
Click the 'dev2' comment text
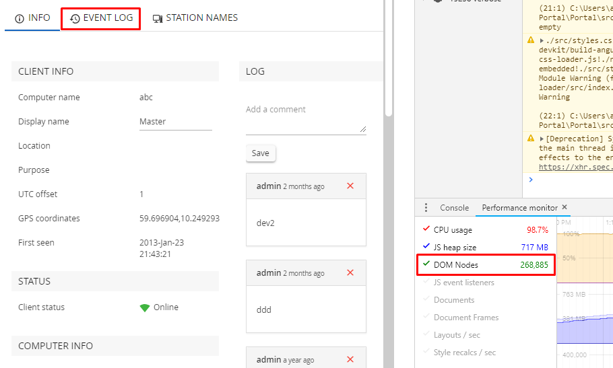coord(265,223)
